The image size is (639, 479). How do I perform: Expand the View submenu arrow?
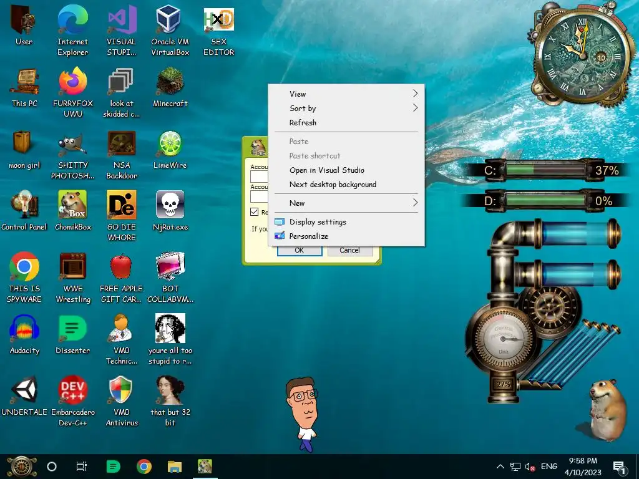pos(415,94)
